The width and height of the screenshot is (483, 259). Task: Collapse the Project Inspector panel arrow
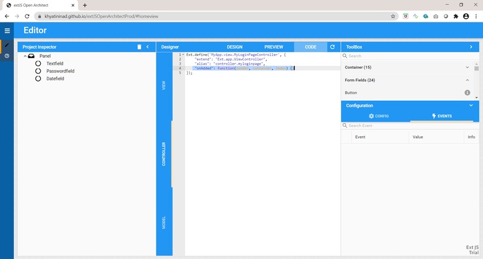[147, 47]
